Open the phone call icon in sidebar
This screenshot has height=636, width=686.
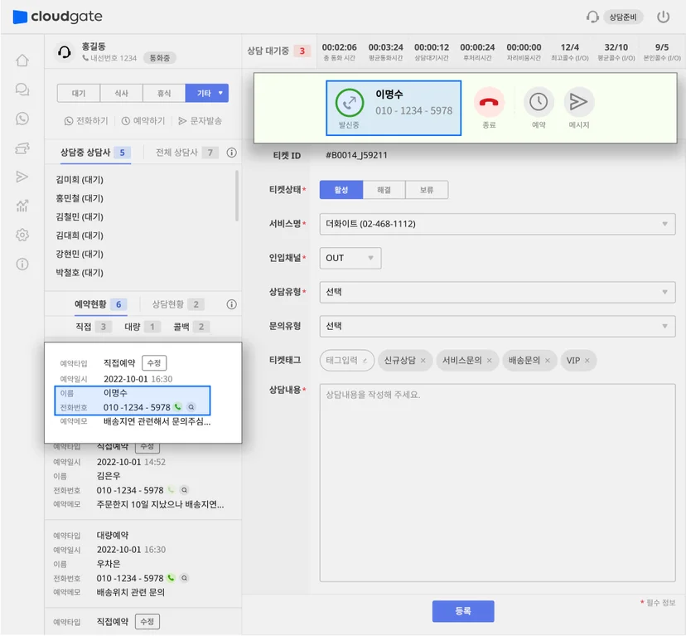tap(22, 119)
